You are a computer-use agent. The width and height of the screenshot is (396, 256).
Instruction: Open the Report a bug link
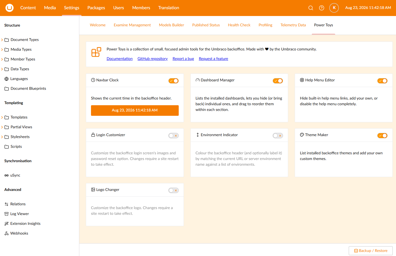click(x=183, y=59)
